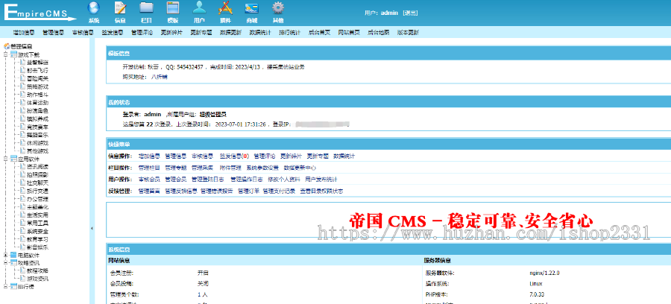Open 管理专题 in the quick menu
Screen dimensions: 671x304
175,168
